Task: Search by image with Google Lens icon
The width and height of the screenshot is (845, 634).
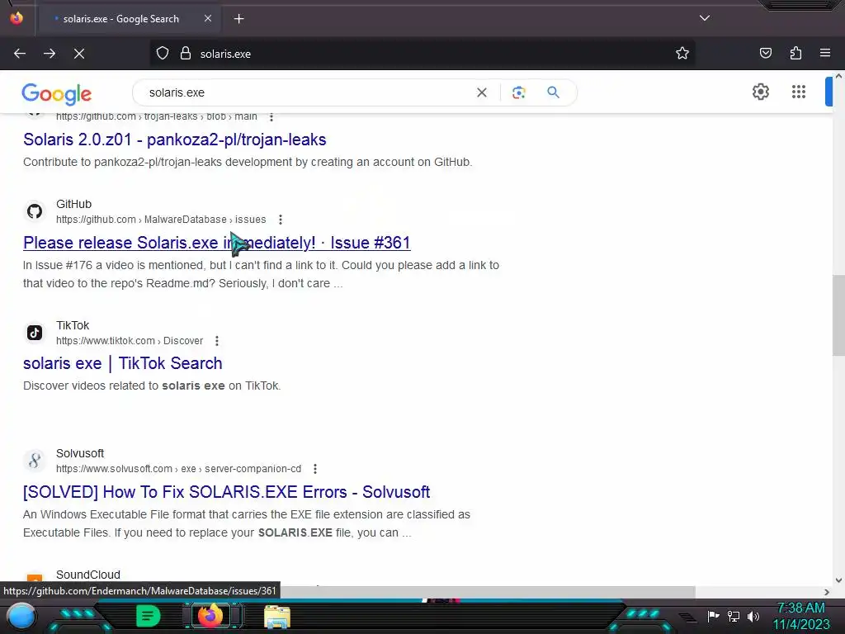Action: (518, 92)
